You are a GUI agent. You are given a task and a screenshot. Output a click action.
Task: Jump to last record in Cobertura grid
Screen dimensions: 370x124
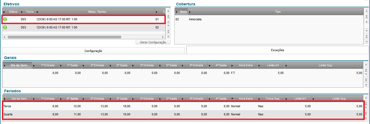click(367, 42)
